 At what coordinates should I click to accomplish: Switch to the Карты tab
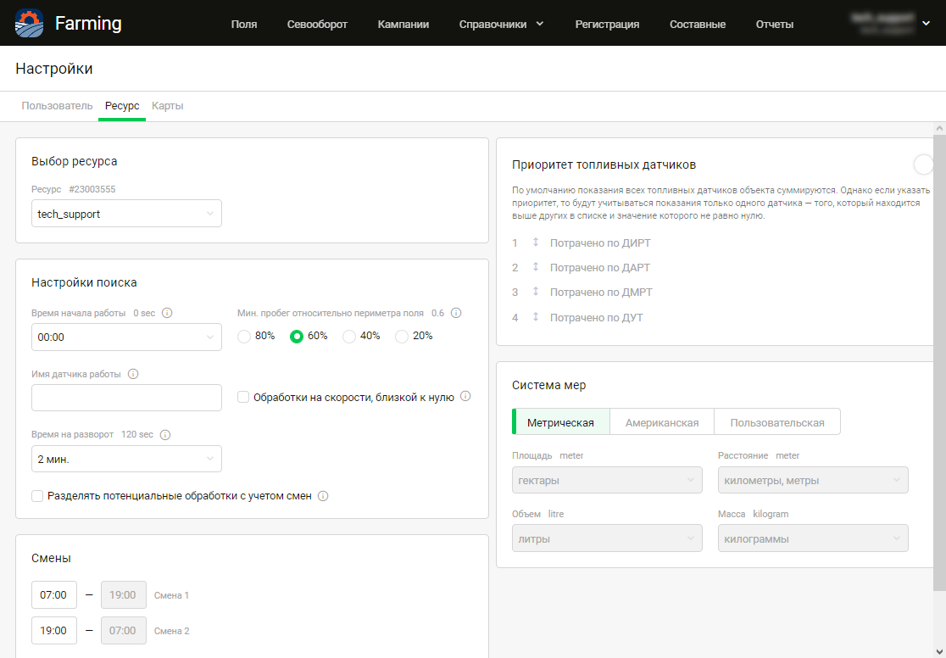168,106
